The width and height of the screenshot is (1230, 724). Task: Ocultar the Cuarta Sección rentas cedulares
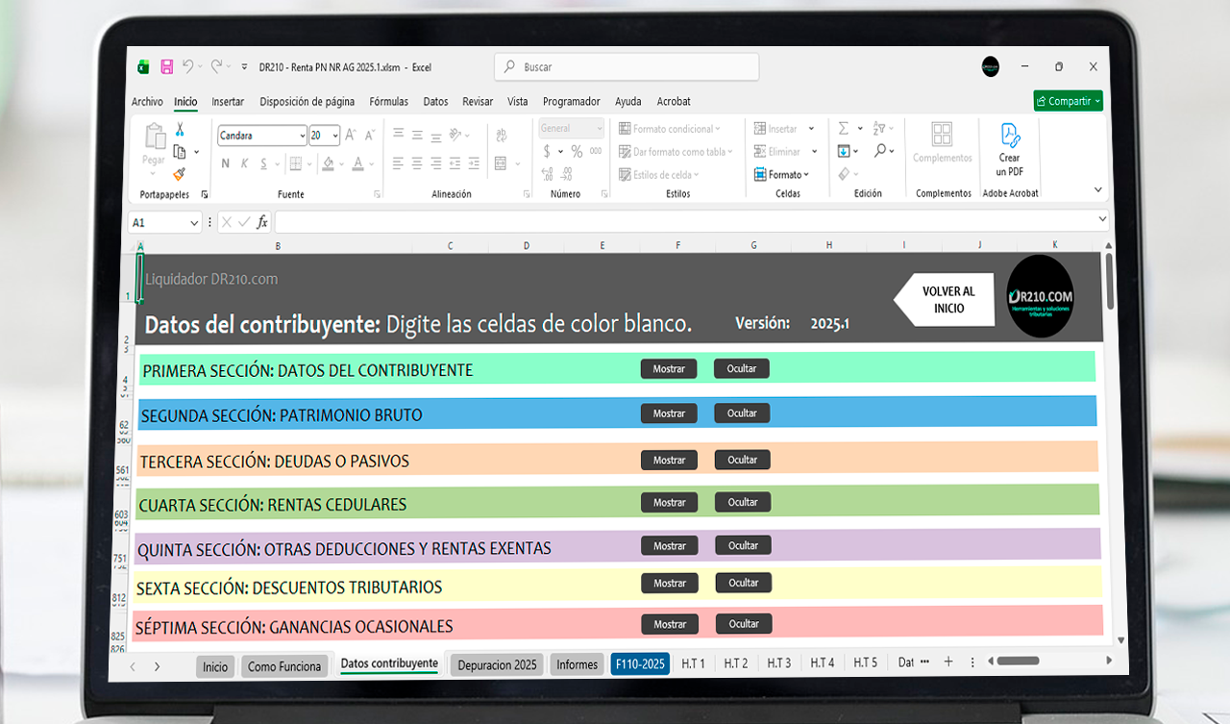coord(742,502)
